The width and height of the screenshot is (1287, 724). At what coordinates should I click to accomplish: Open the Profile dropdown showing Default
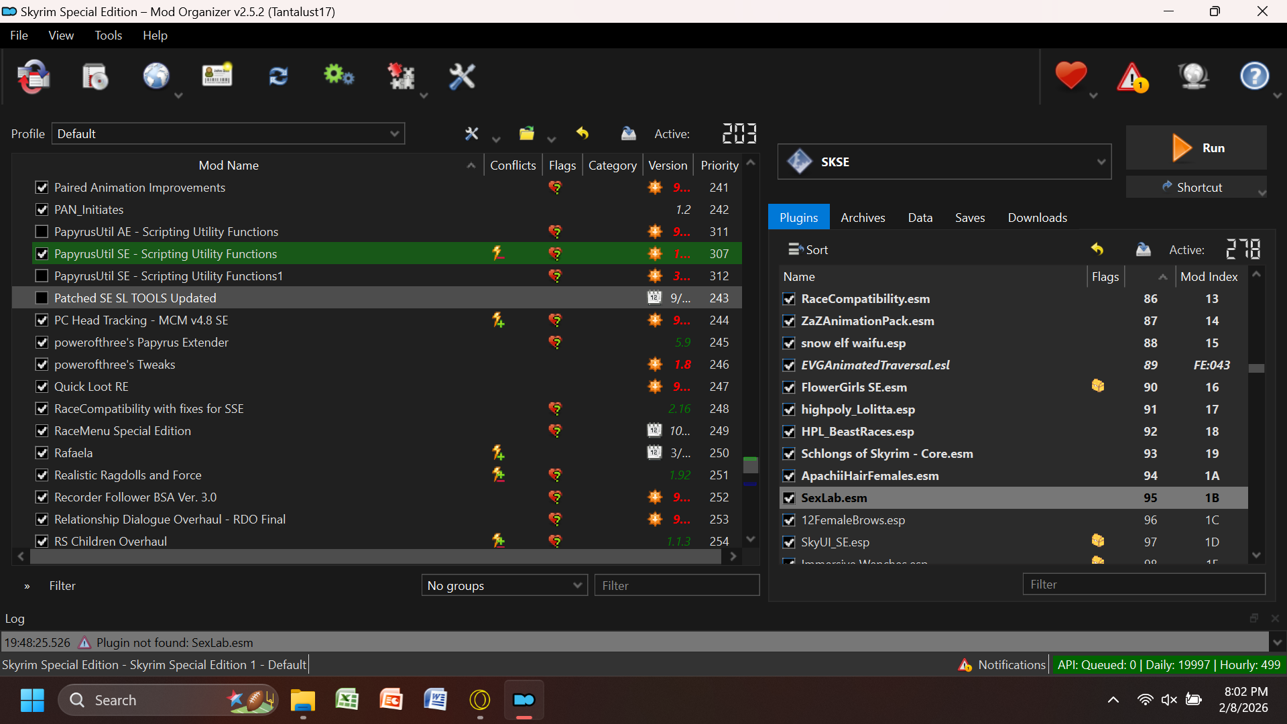(228, 134)
